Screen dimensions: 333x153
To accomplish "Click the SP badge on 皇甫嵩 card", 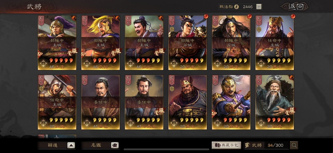I will point(214,114).
